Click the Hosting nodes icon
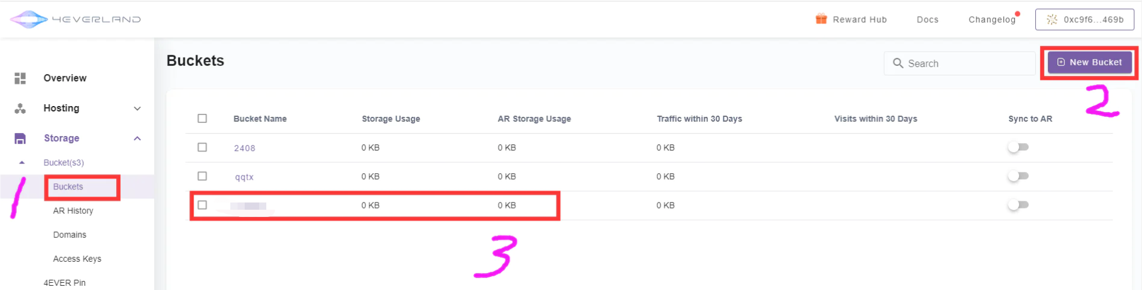 pyautogui.click(x=20, y=108)
